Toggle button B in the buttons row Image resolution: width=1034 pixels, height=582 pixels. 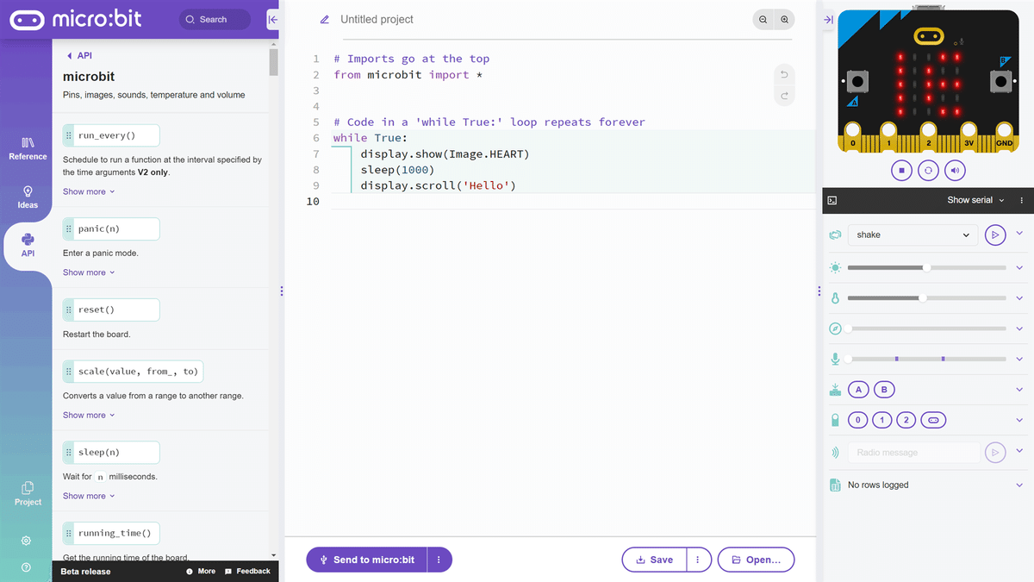click(x=884, y=390)
